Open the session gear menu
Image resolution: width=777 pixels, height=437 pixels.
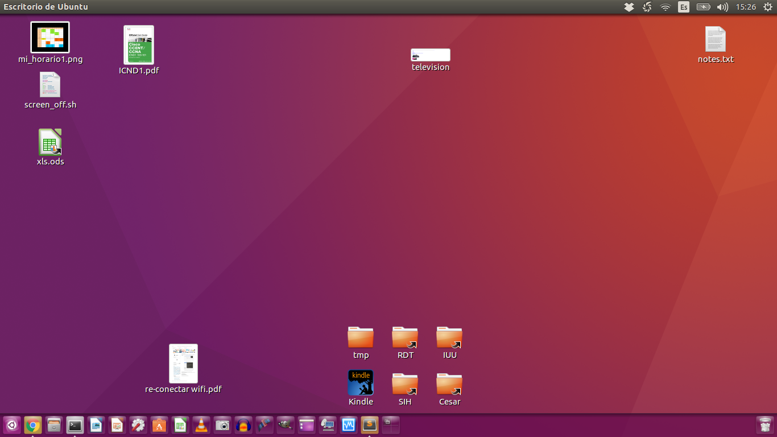(766, 7)
